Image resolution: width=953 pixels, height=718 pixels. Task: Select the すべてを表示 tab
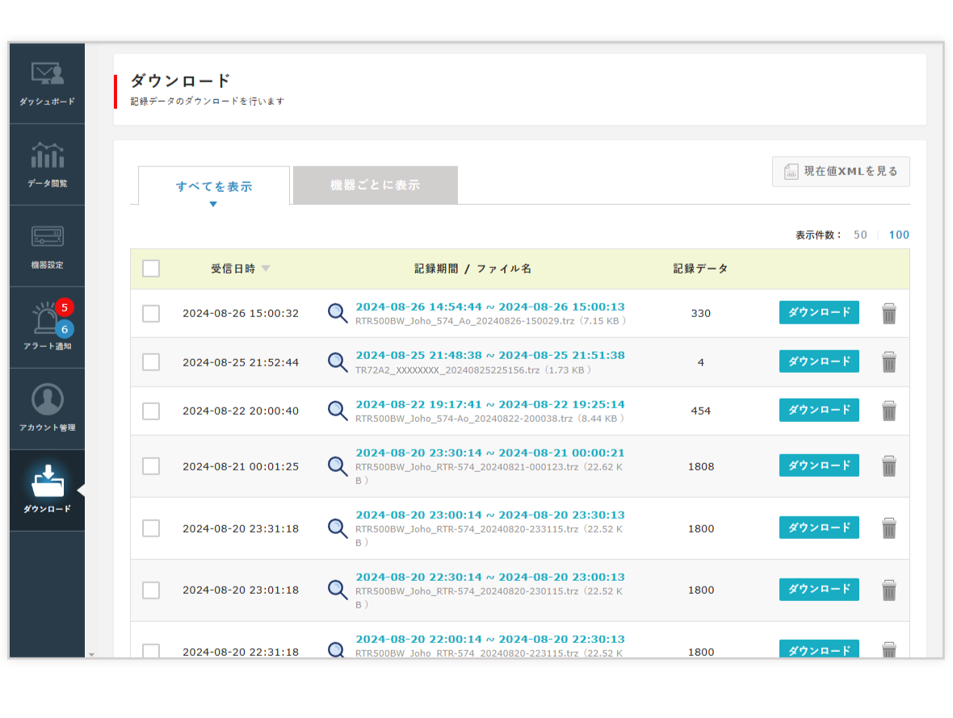pos(214,186)
